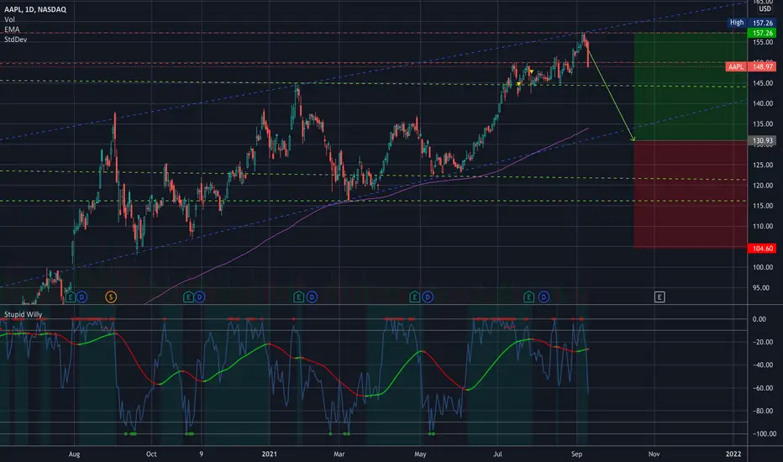Click the USD currency label

point(765,9)
